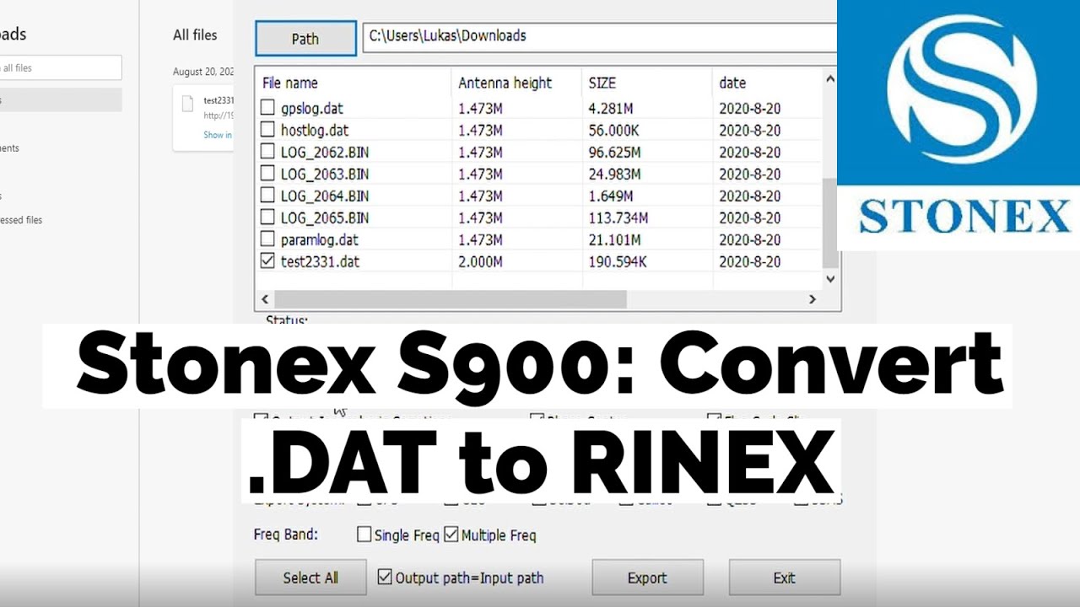Viewport: 1080px width, 607px height.
Task: Click the downloads page search files field
Action: pyautogui.click(x=61, y=67)
